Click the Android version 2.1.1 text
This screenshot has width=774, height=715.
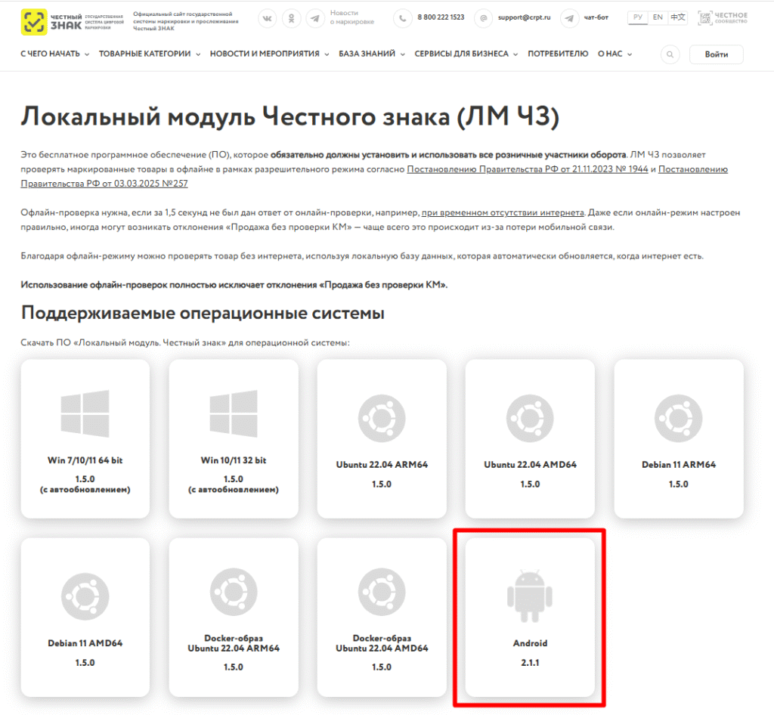click(530, 663)
